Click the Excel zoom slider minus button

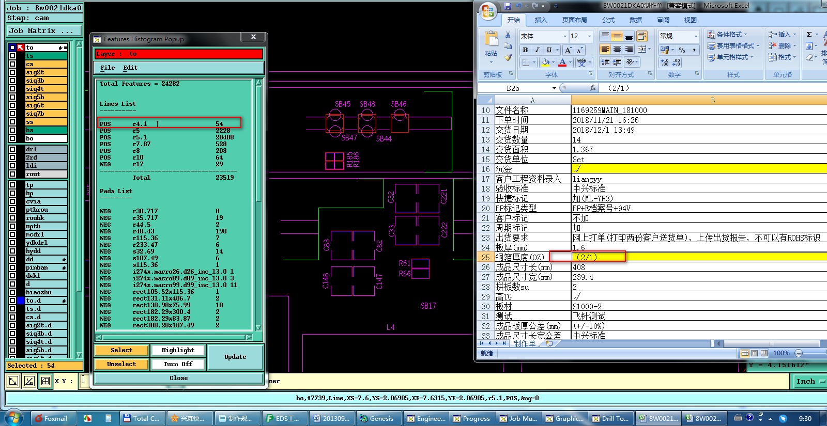point(799,353)
